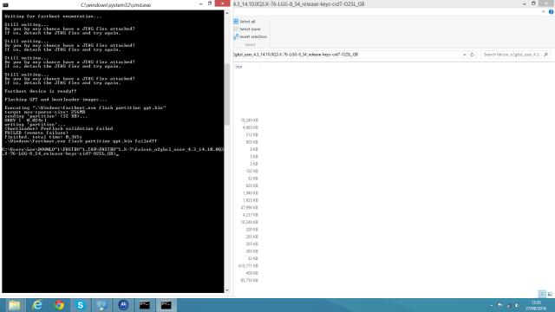The height and width of the screenshot is (312, 555).
Task: Switch to the first command prompt taskbar icon
Action: coord(145,305)
